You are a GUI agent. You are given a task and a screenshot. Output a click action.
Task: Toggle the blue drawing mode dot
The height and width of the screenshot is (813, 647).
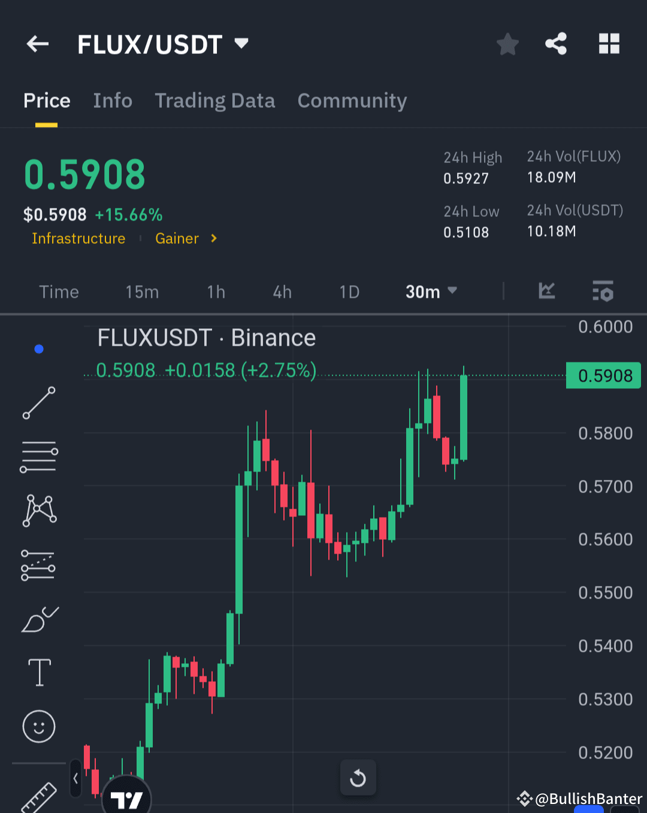(38, 349)
